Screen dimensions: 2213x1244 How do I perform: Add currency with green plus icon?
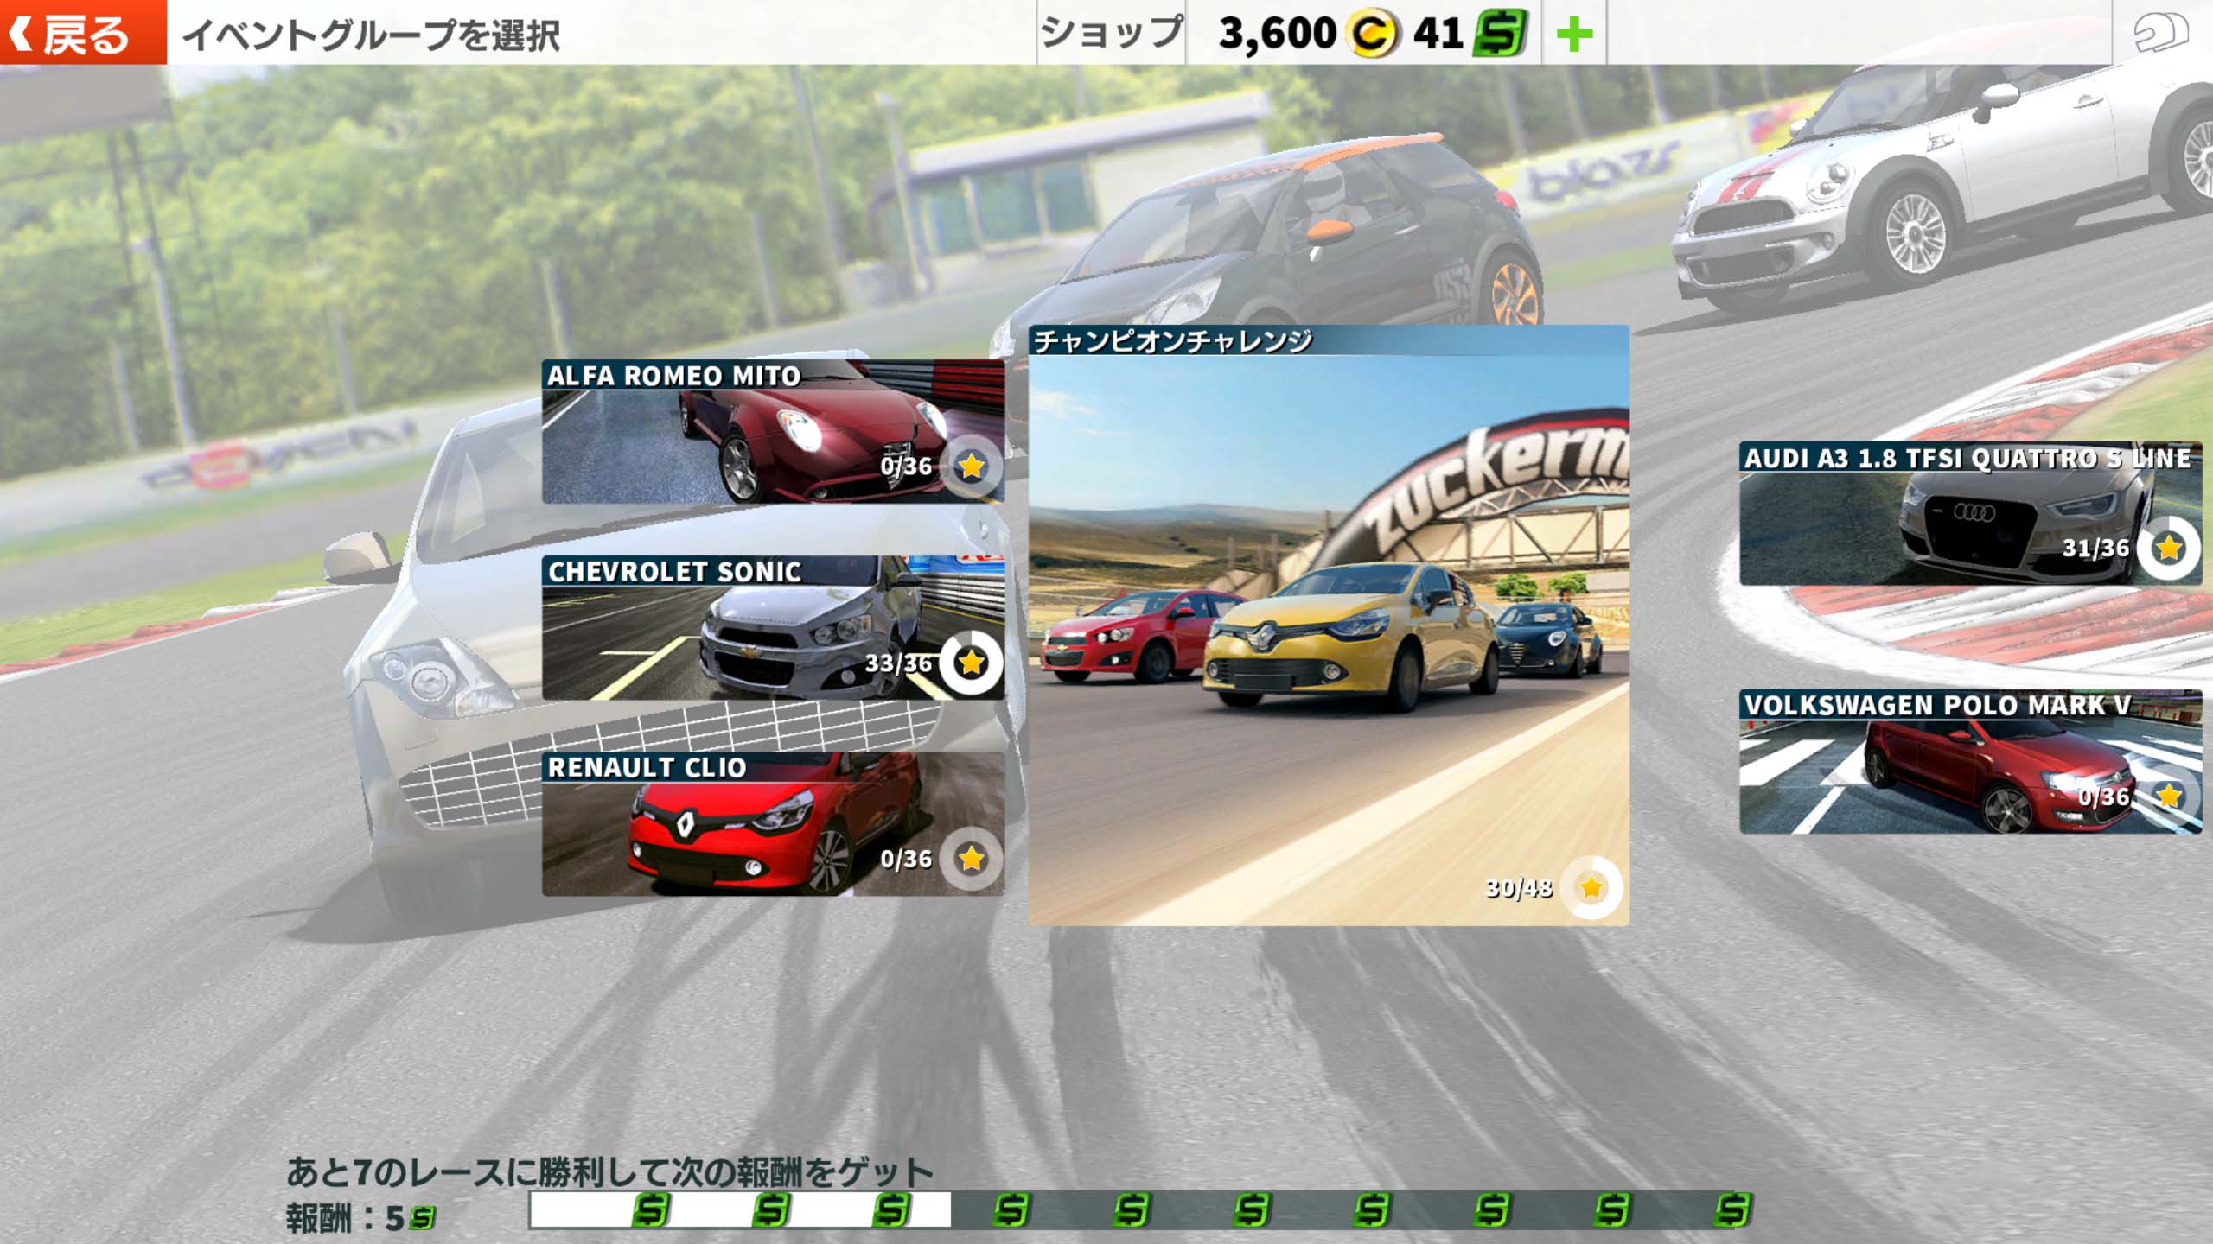point(1574,34)
